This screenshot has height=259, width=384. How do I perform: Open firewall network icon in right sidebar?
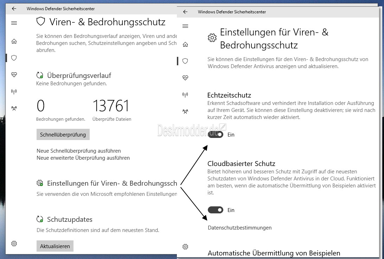pos(185,95)
